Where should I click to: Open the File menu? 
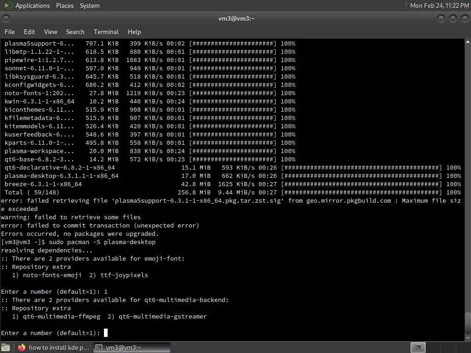(x=9, y=32)
